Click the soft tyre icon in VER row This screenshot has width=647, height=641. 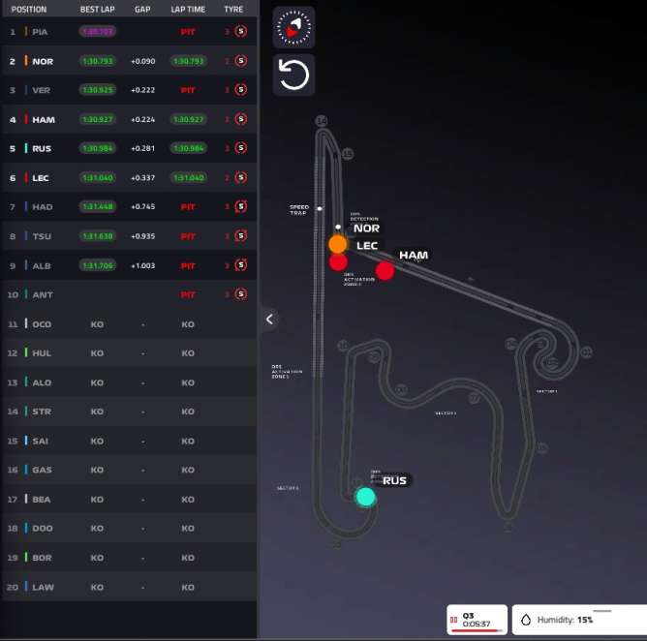(241, 89)
